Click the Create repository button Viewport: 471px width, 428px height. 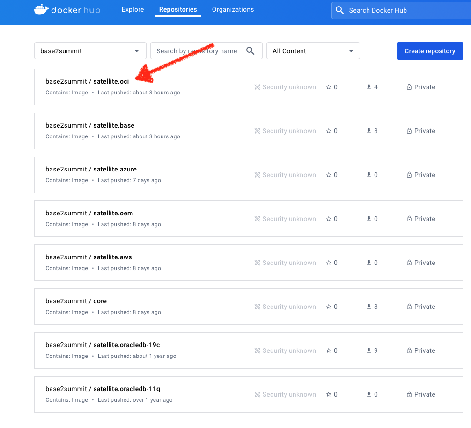point(430,51)
